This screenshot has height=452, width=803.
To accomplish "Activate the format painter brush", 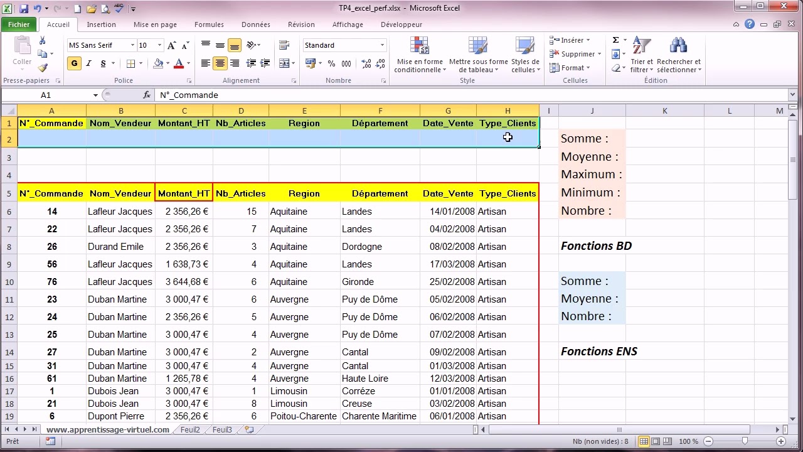I will pos(43,68).
